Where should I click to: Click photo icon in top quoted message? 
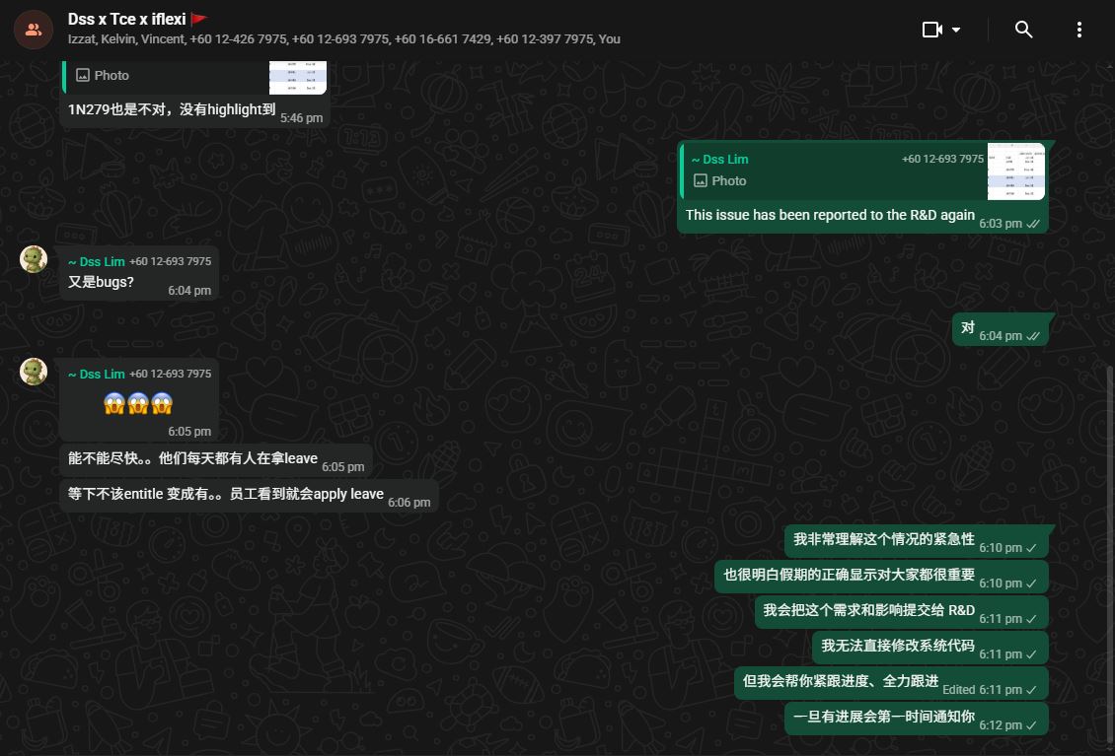[83, 75]
